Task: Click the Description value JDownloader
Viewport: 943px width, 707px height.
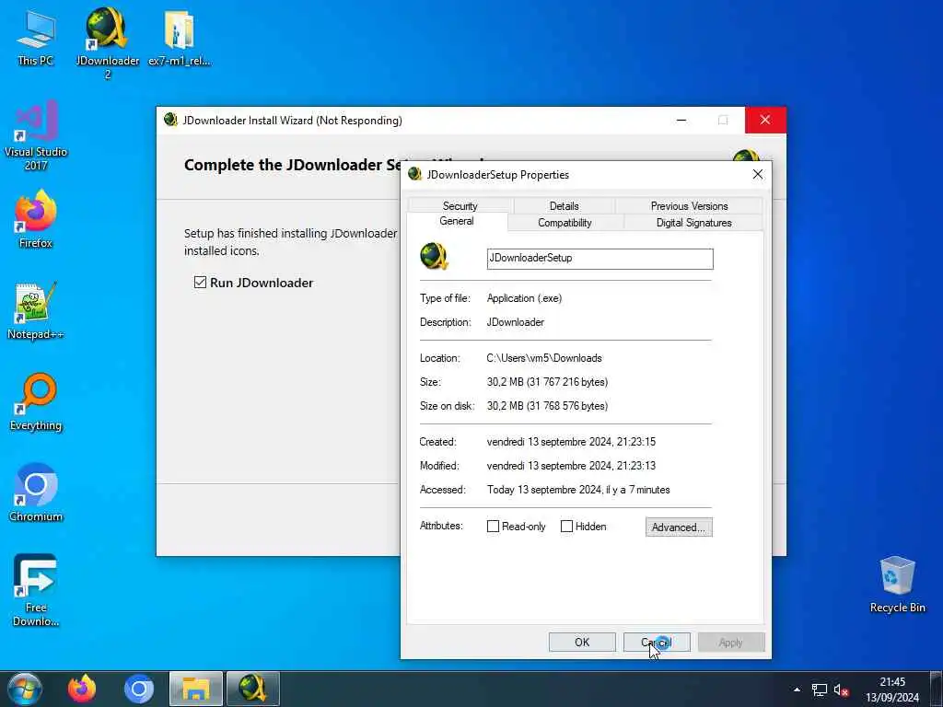Action: point(516,322)
